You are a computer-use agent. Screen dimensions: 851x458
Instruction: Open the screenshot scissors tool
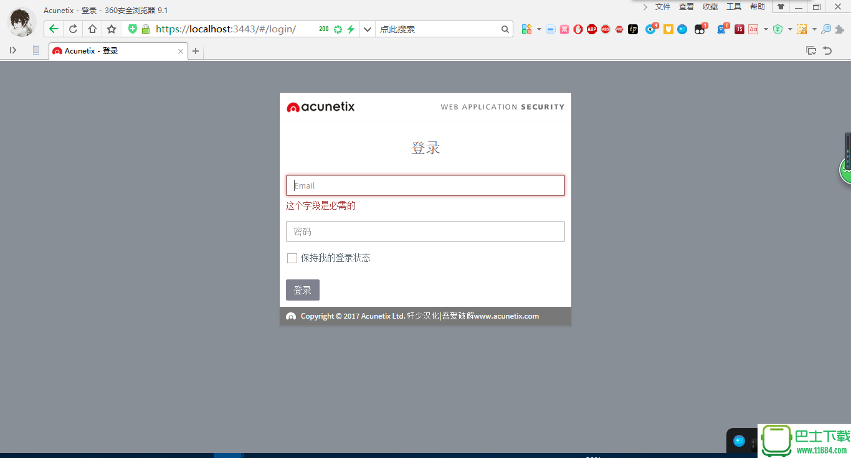tap(802, 29)
